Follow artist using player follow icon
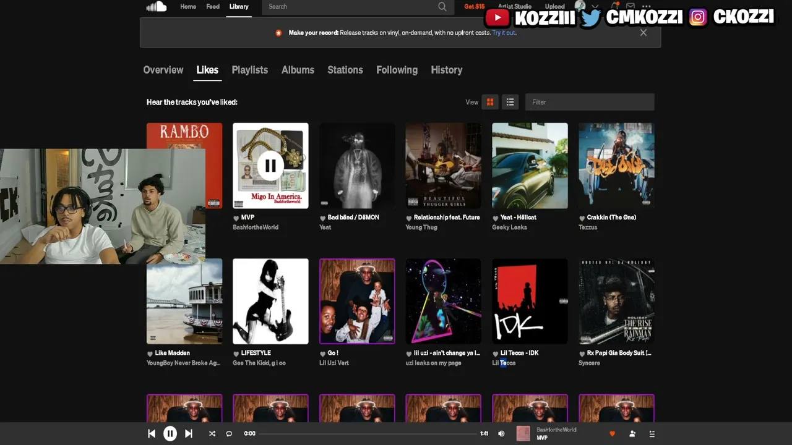Viewport: 792px width, 445px height. click(632, 434)
